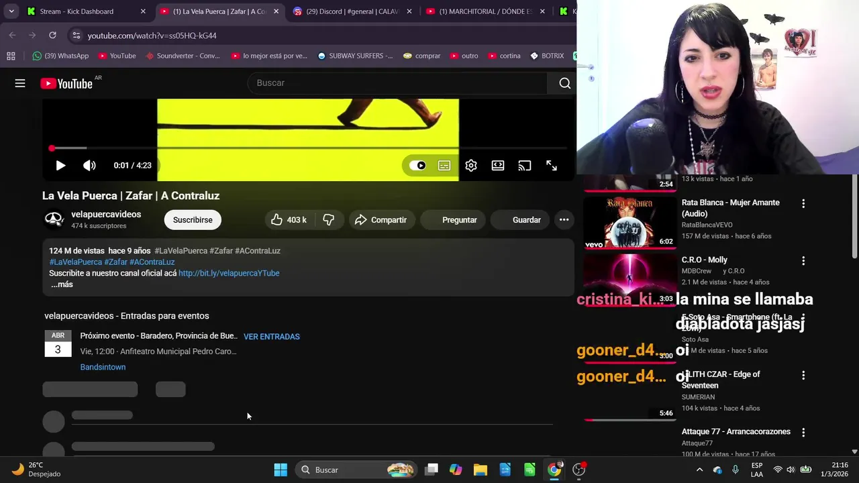Open the velapuercavideos channel avatar
Screen dimensions: 859x483
click(54, 219)
